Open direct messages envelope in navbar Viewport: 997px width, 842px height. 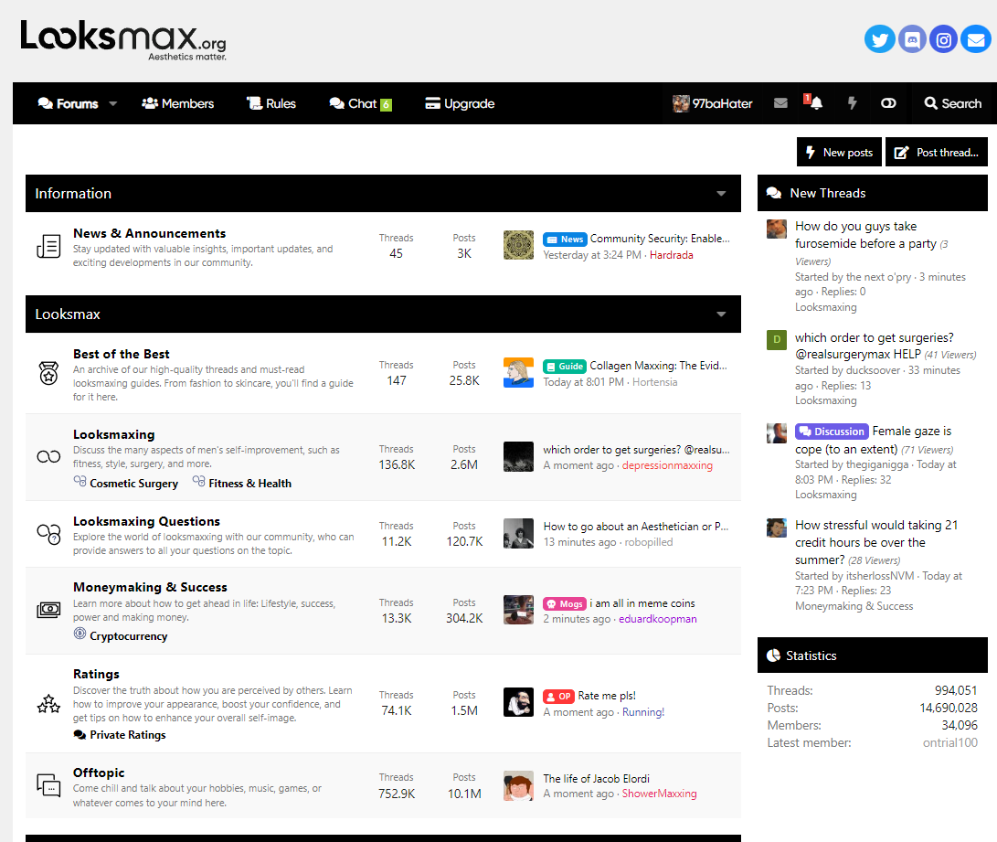pos(780,103)
